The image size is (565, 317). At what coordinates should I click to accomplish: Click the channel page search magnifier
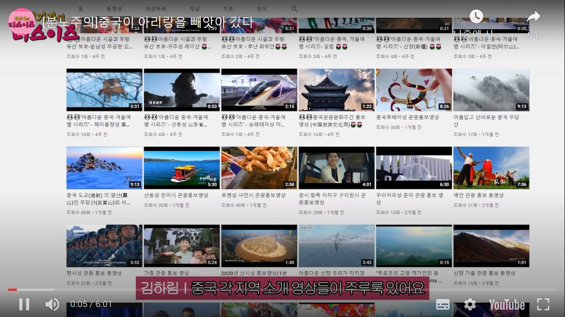coord(294,9)
